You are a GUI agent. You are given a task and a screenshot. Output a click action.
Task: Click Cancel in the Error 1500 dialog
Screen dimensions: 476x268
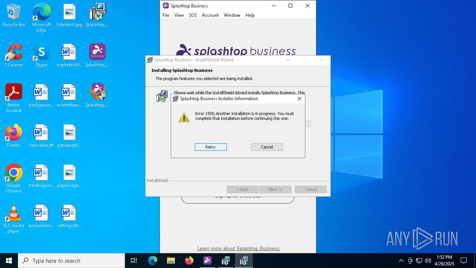[x=267, y=147]
